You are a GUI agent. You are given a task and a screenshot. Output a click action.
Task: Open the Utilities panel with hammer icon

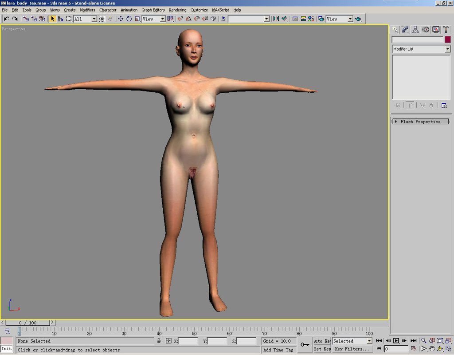[446, 29]
